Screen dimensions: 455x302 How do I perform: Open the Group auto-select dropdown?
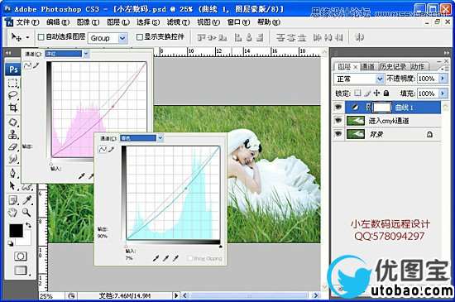tap(122, 38)
